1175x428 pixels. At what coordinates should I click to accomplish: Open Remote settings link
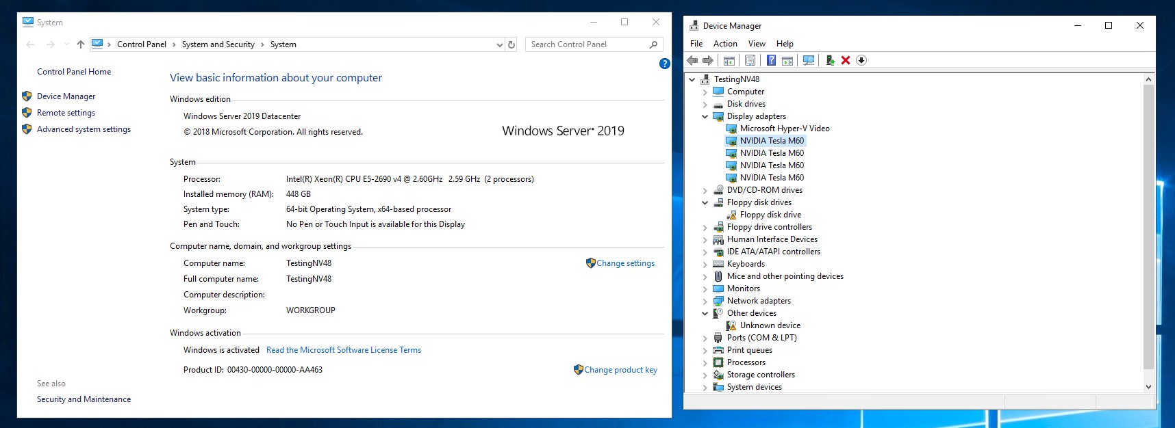point(66,113)
